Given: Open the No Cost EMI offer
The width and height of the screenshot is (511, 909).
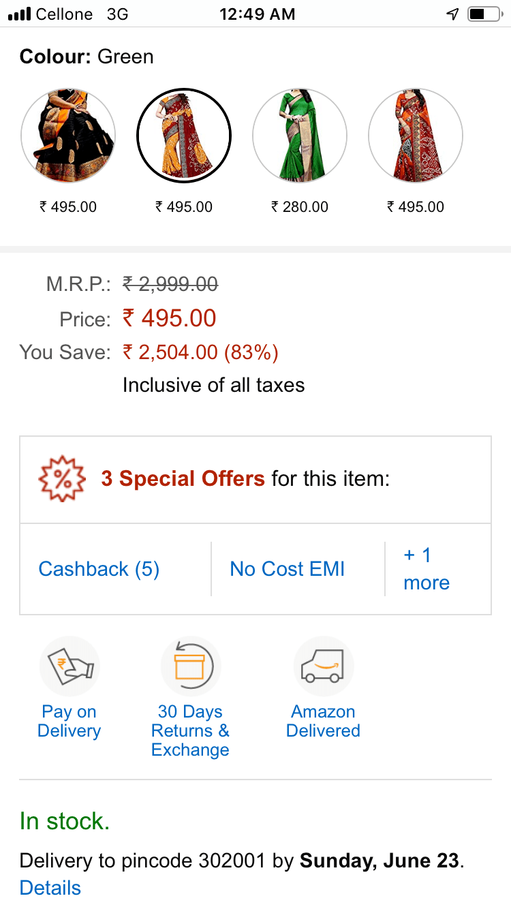Looking at the screenshot, I should (x=288, y=569).
